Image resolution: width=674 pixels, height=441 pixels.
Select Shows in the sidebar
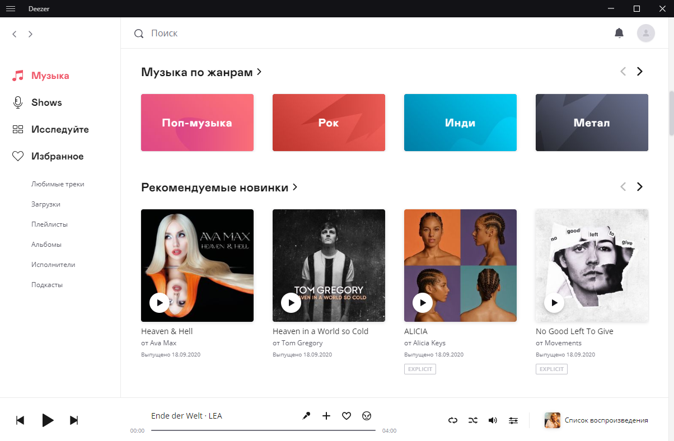pos(46,102)
